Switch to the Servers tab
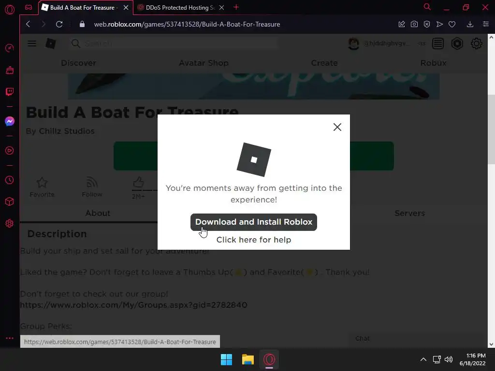This screenshot has width=495, height=371. [410, 213]
